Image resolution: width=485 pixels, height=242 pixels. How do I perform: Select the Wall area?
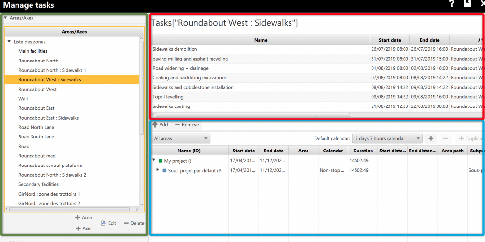coord(23,99)
